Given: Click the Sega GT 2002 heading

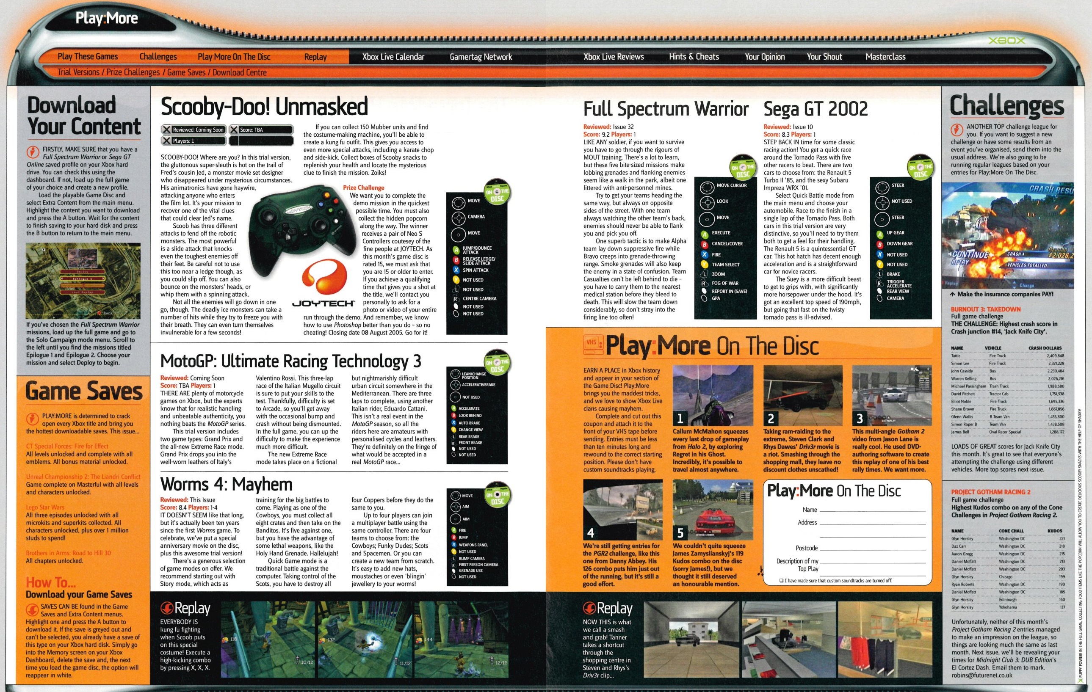Looking at the screenshot, I should pos(816,109).
